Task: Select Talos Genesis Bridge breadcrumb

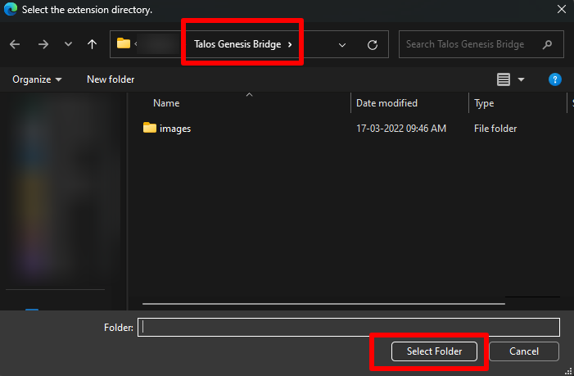Action: click(237, 44)
